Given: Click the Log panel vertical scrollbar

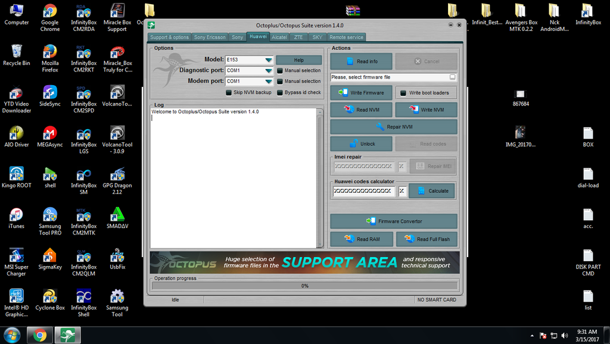Looking at the screenshot, I should click(320, 178).
